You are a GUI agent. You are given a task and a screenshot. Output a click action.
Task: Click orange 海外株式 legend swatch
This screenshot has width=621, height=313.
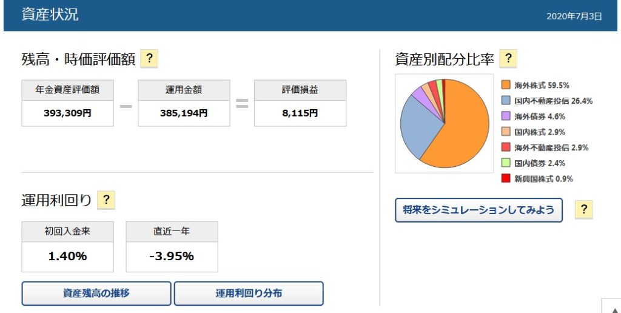506,85
